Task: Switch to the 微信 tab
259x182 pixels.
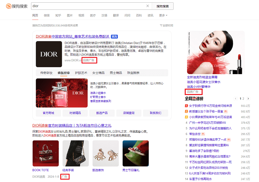Action: tap(47, 15)
